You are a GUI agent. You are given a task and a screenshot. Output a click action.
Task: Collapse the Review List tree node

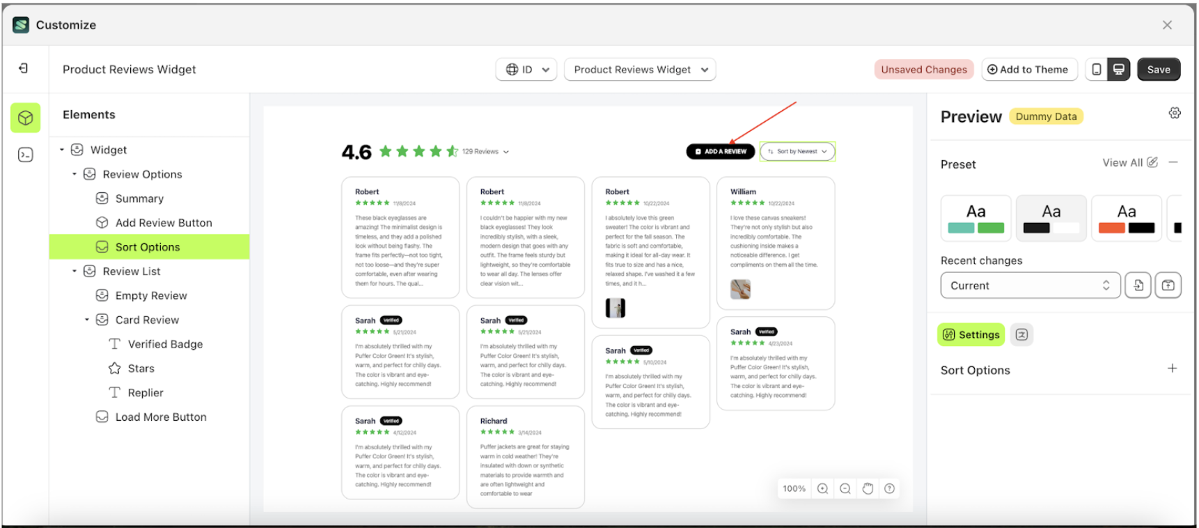75,271
